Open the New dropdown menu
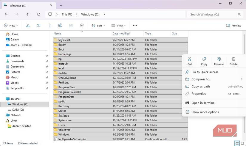The width and height of the screenshot is (246, 146). 11,26
